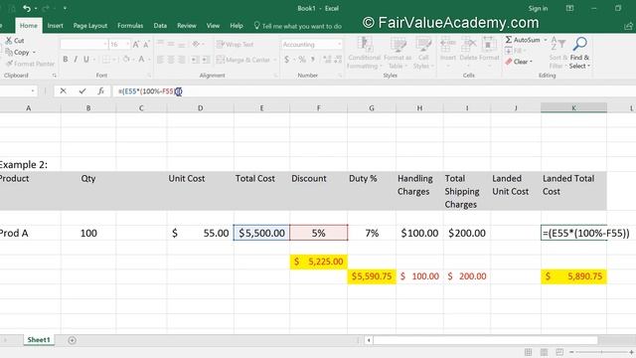This screenshot has width=636, height=358.
Task: Increase font size with large A
Action: [136, 44]
